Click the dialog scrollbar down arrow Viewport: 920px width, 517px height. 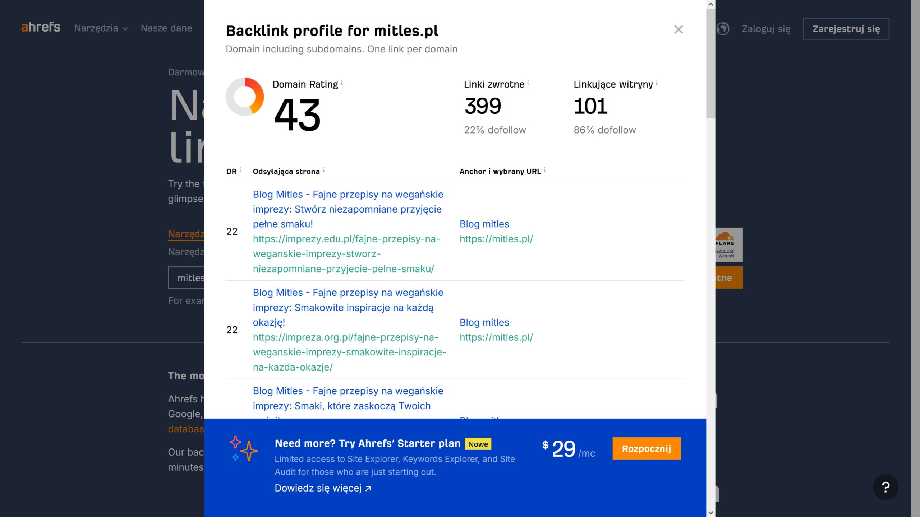[710, 513]
